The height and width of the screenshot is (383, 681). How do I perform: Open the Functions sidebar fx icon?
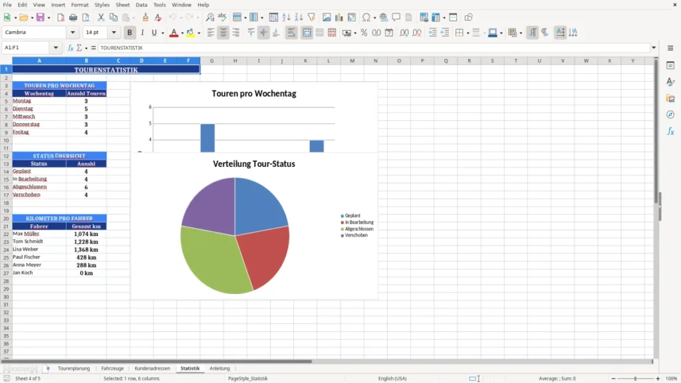[x=670, y=131]
